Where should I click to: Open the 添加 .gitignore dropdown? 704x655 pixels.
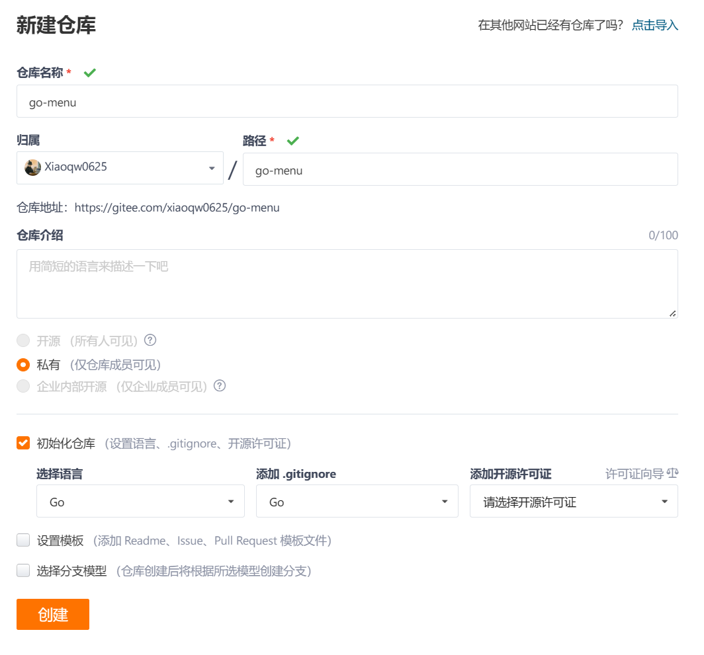point(357,501)
